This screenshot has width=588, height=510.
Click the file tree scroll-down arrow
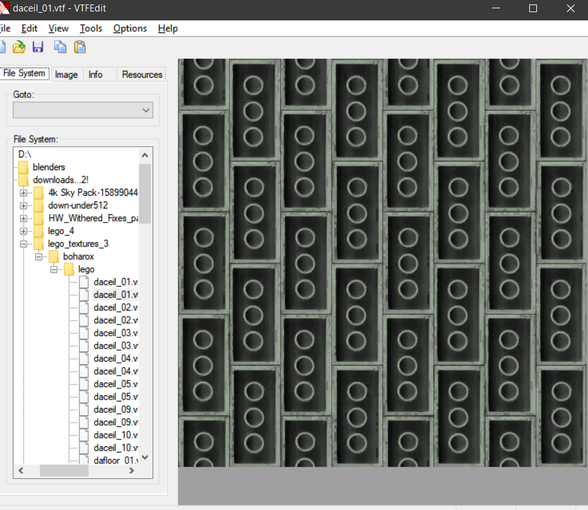145,457
